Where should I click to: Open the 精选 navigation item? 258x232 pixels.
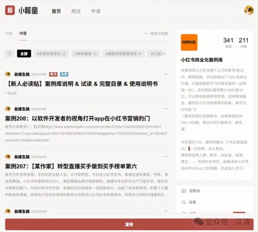point(76,11)
